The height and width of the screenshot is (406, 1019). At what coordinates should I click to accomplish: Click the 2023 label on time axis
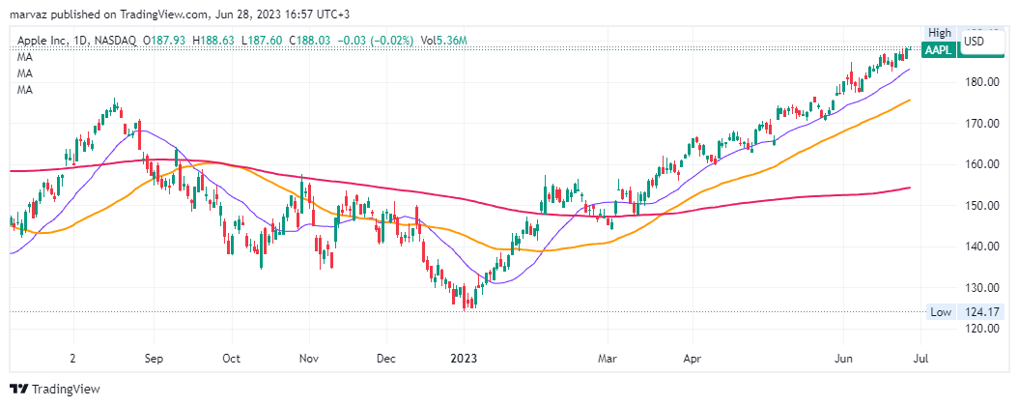pos(464,359)
